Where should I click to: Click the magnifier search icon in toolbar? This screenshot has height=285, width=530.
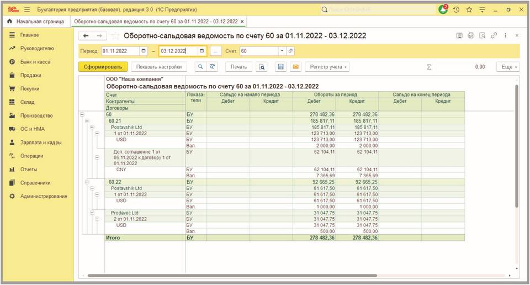(x=200, y=67)
